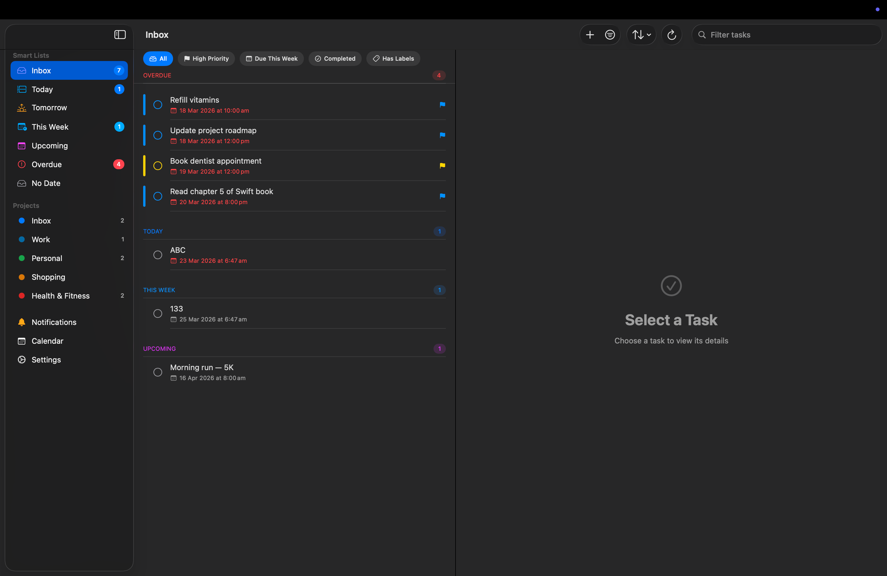Open the Today smart list

pyautogui.click(x=69, y=89)
